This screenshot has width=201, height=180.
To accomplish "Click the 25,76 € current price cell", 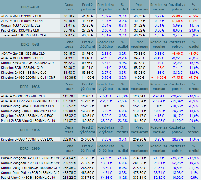I will (69, 30).
